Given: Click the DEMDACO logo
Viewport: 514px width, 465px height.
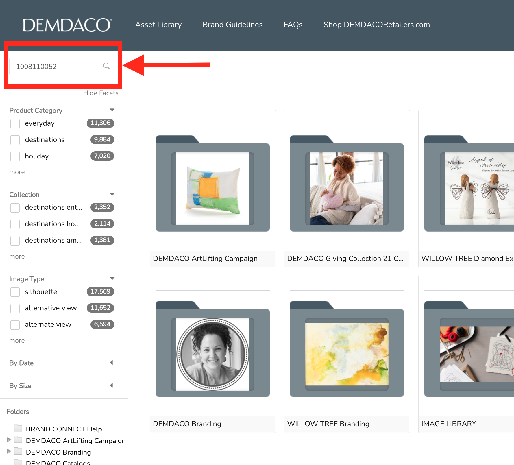Looking at the screenshot, I should coord(67,25).
